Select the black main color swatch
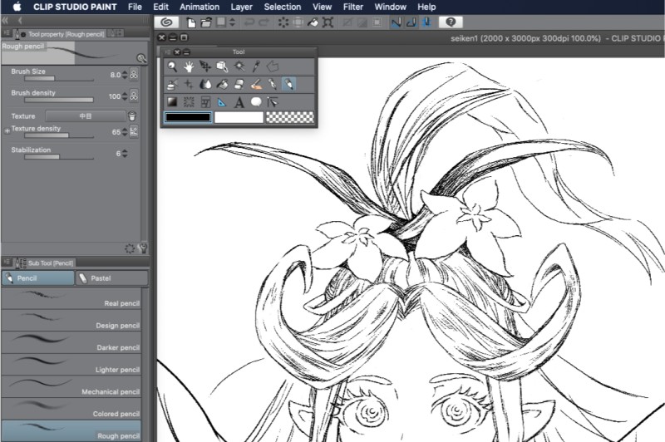 pyautogui.click(x=188, y=118)
